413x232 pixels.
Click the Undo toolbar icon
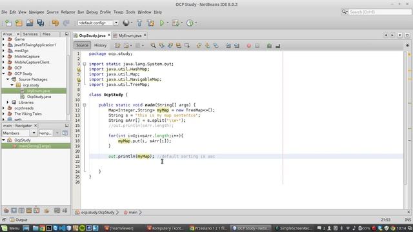pos(55,23)
